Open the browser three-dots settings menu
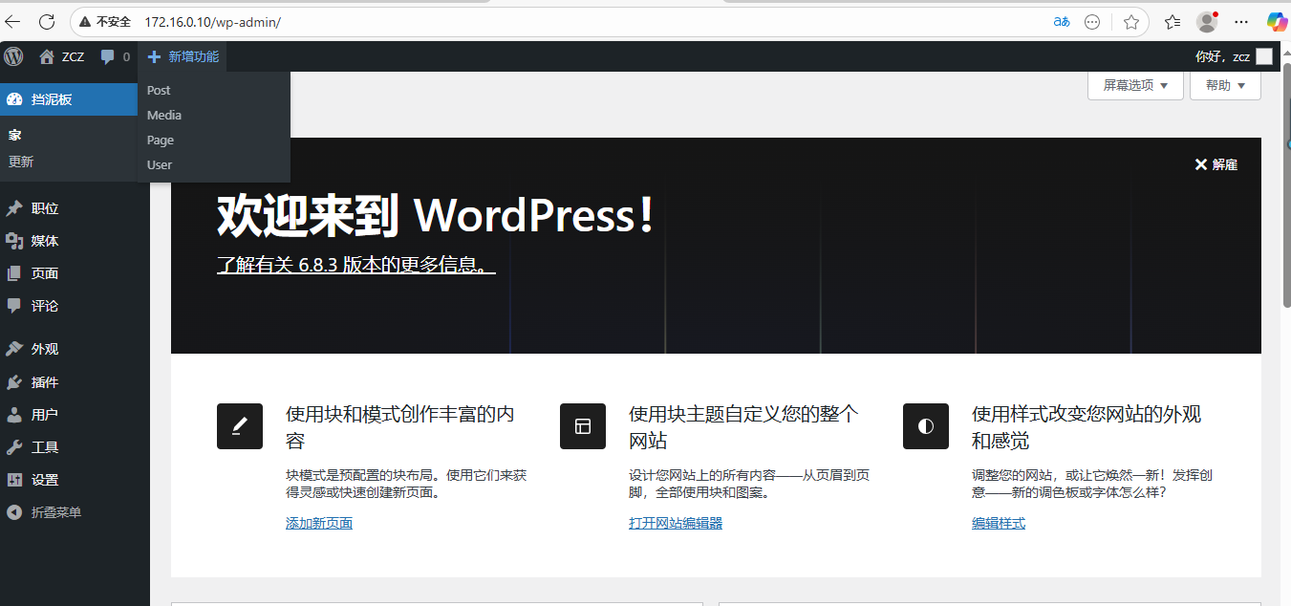The height and width of the screenshot is (606, 1291). pyautogui.click(x=1241, y=21)
